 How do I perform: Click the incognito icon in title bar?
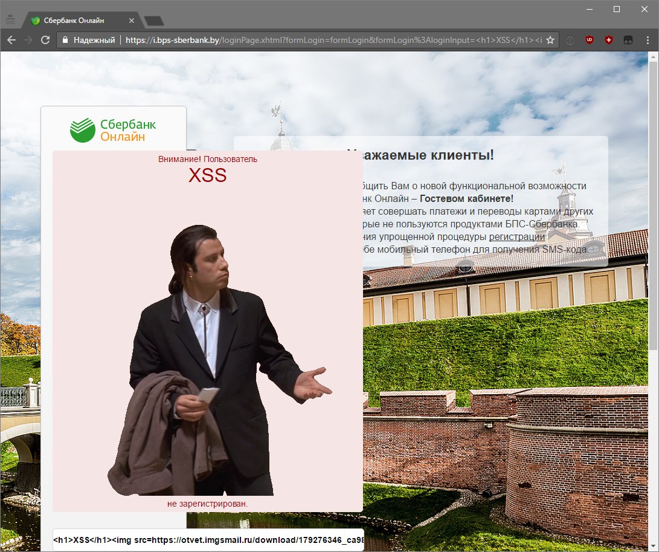pyautogui.click(x=10, y=19)
